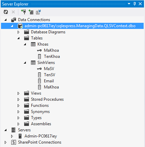145x147 pixels.
Task: Expand the Database Diagrams folder
Action: coord(18,32)
